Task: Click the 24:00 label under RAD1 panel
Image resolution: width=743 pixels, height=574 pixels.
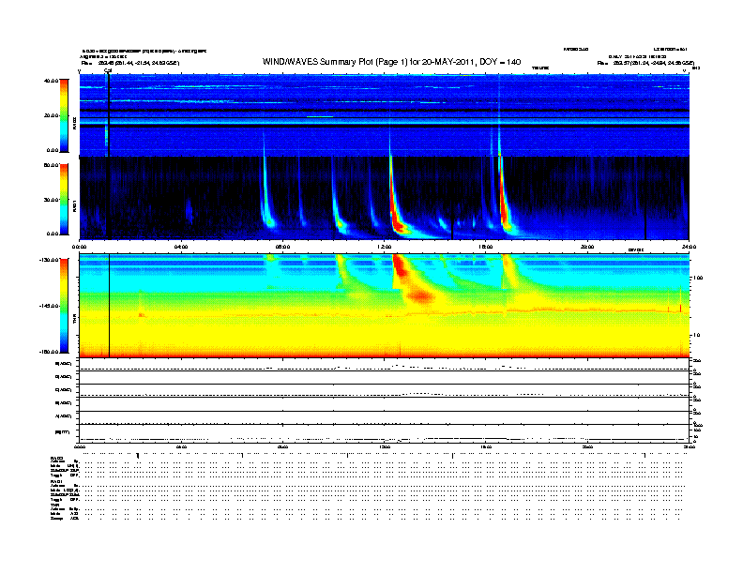Action: tap(689, 247)
